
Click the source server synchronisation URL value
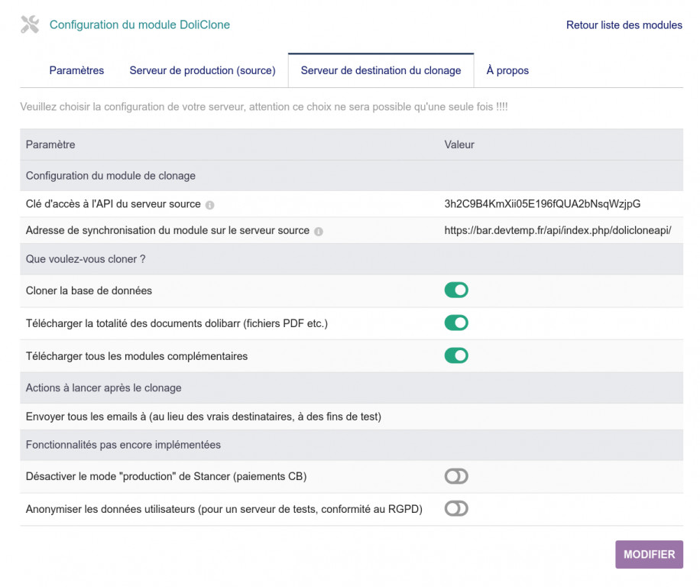point(557,230)
